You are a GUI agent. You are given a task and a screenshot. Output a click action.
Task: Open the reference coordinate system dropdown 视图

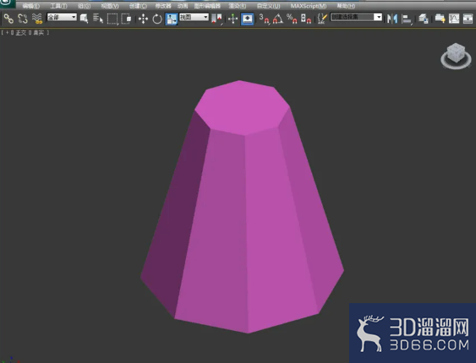(194, 17)
